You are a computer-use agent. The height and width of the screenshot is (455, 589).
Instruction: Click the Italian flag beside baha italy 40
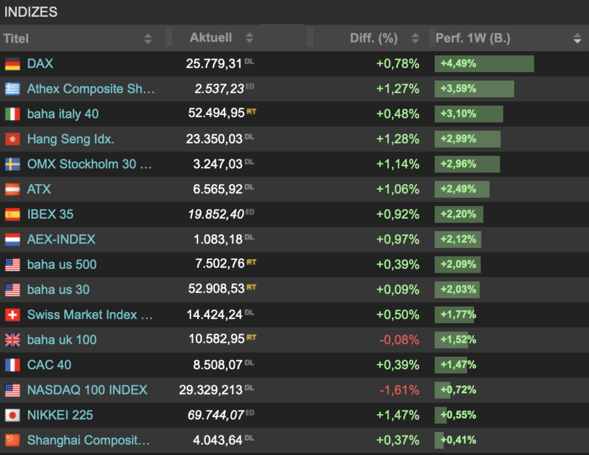click(x=13, y=114)
